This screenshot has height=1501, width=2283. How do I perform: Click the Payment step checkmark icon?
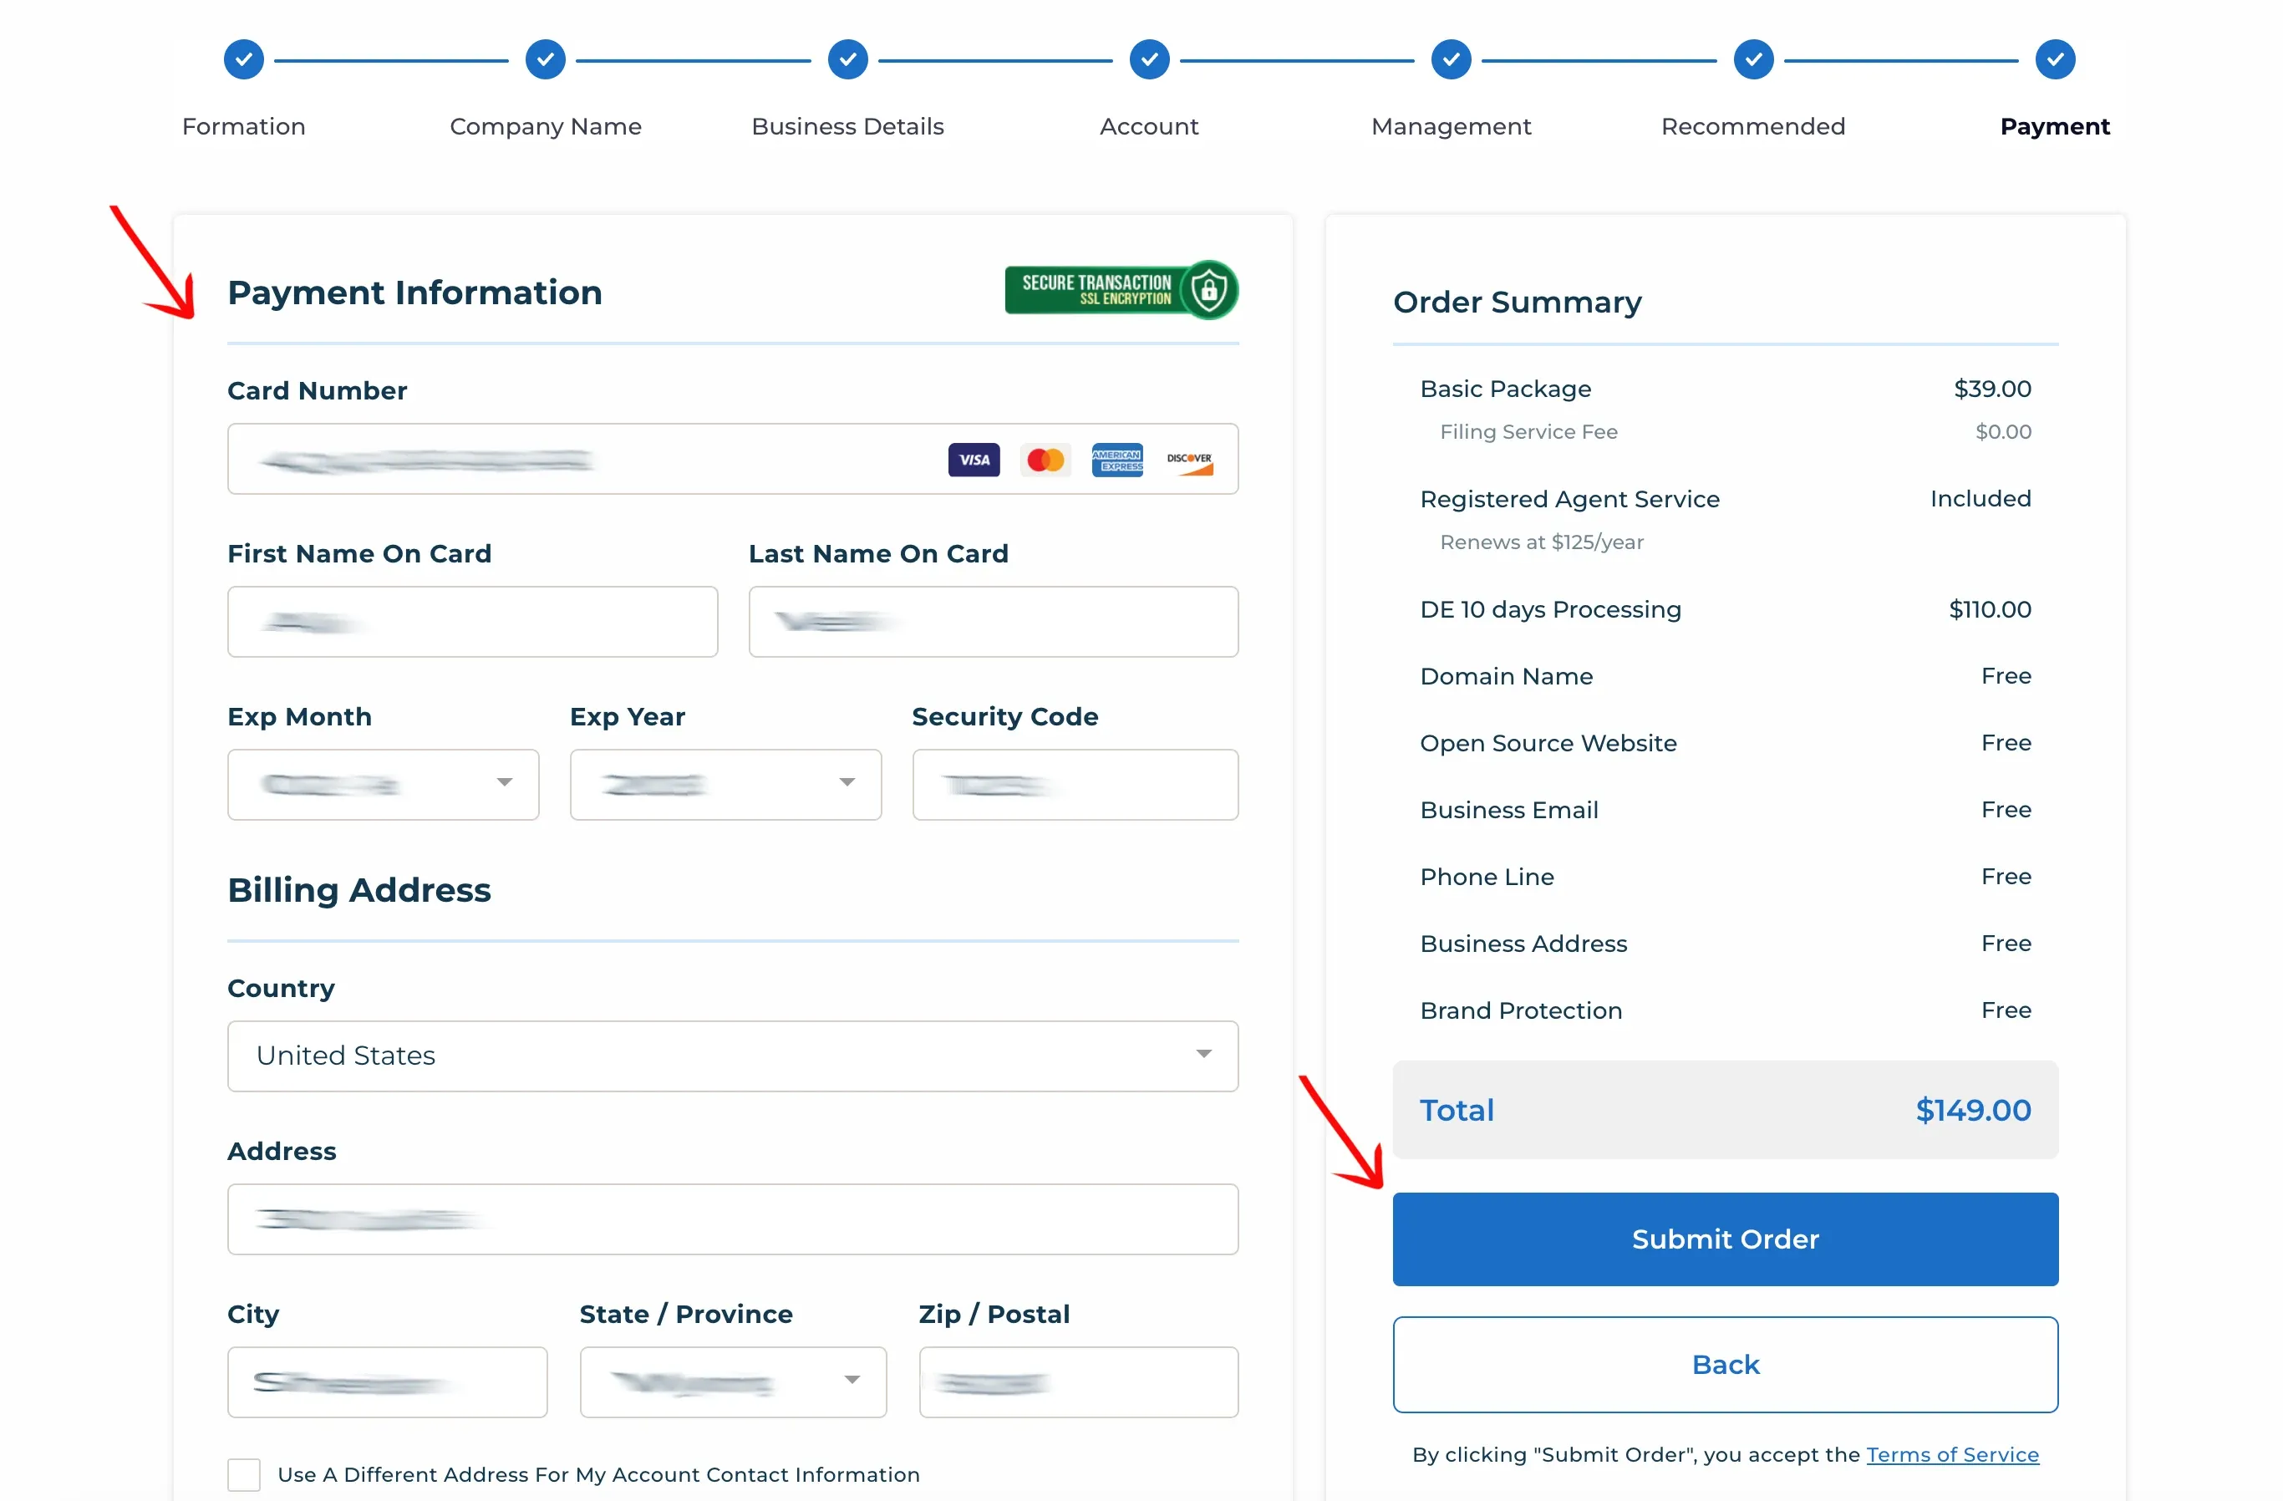pos(2055,59)
